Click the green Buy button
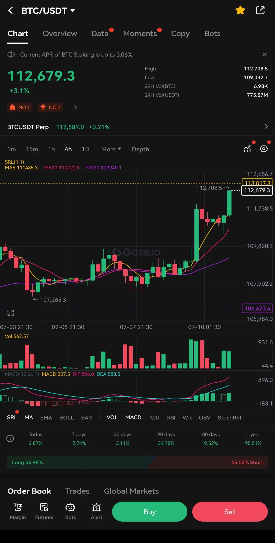275x543 pixels. tap(150, 512)
